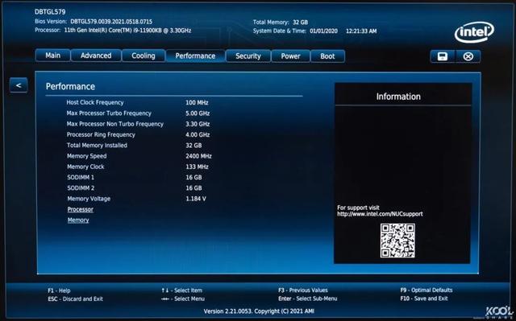
Task: Select Total Memory Installed label
Action: click(x=97, y=146)
